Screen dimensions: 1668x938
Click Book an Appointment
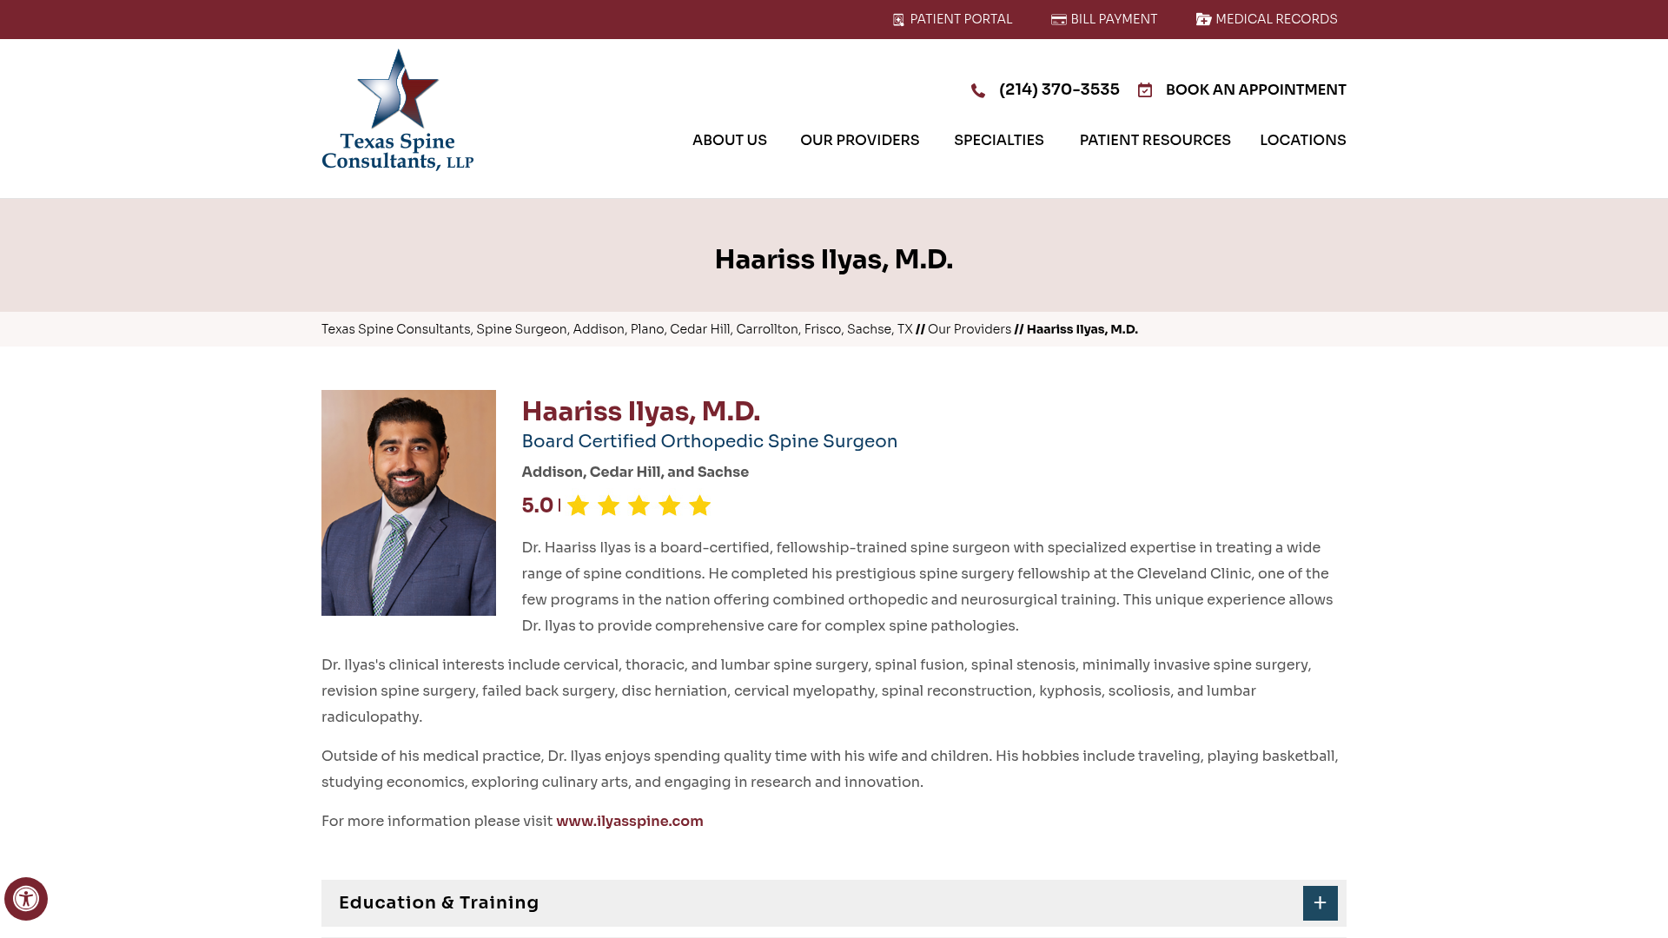[1255, 89]
